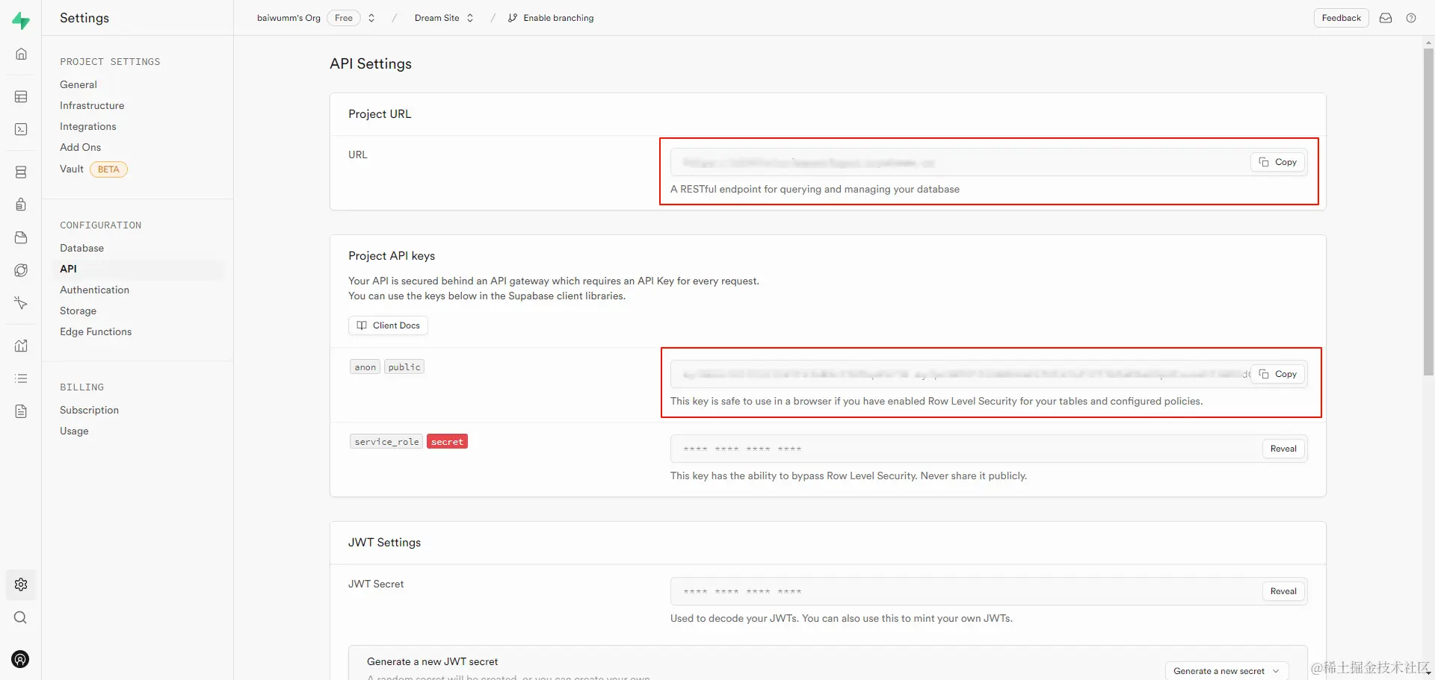Open Integrations settings

pyautogui.click(x=88, y=126)
